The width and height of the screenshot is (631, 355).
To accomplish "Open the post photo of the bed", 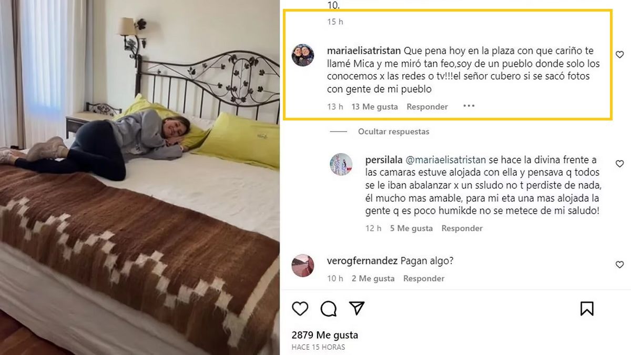I will coord(140,177).
